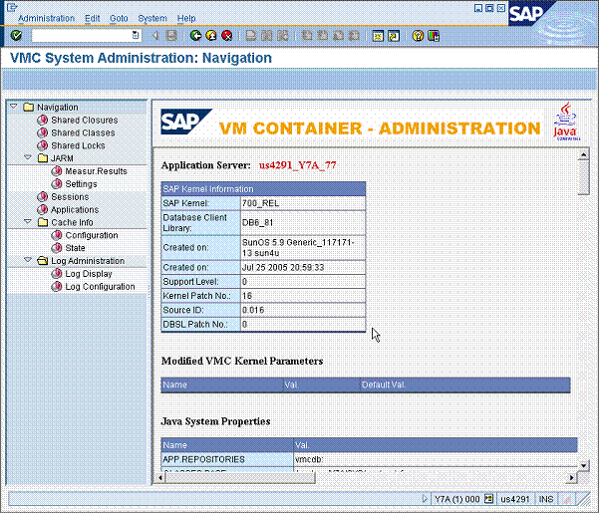Click the Create New Session icon
600x514 pixels.
point(379,36)
